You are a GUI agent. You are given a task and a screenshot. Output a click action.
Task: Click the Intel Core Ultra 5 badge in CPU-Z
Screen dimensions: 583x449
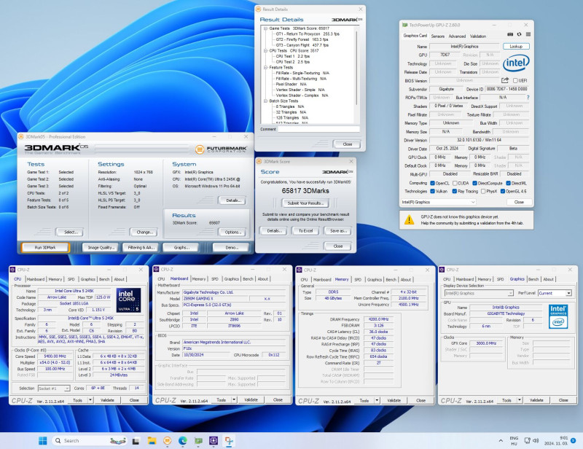point(129,300)
